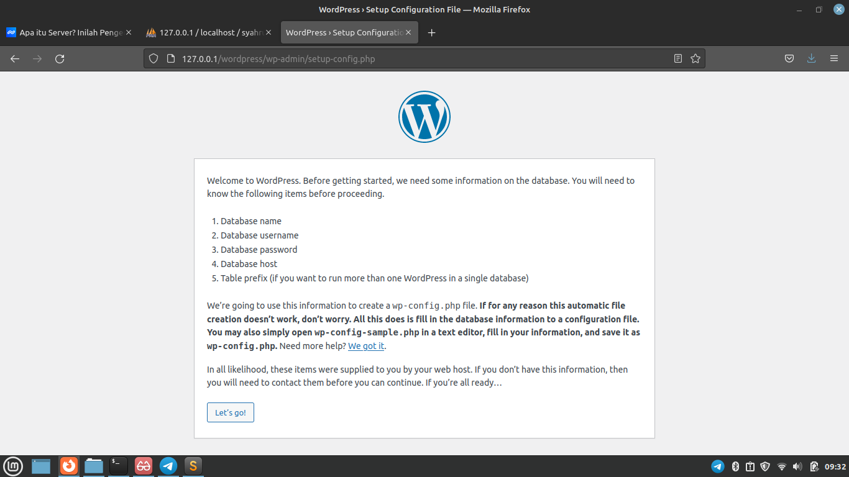Open the Linux Mint start menu

tap(13, 466)
